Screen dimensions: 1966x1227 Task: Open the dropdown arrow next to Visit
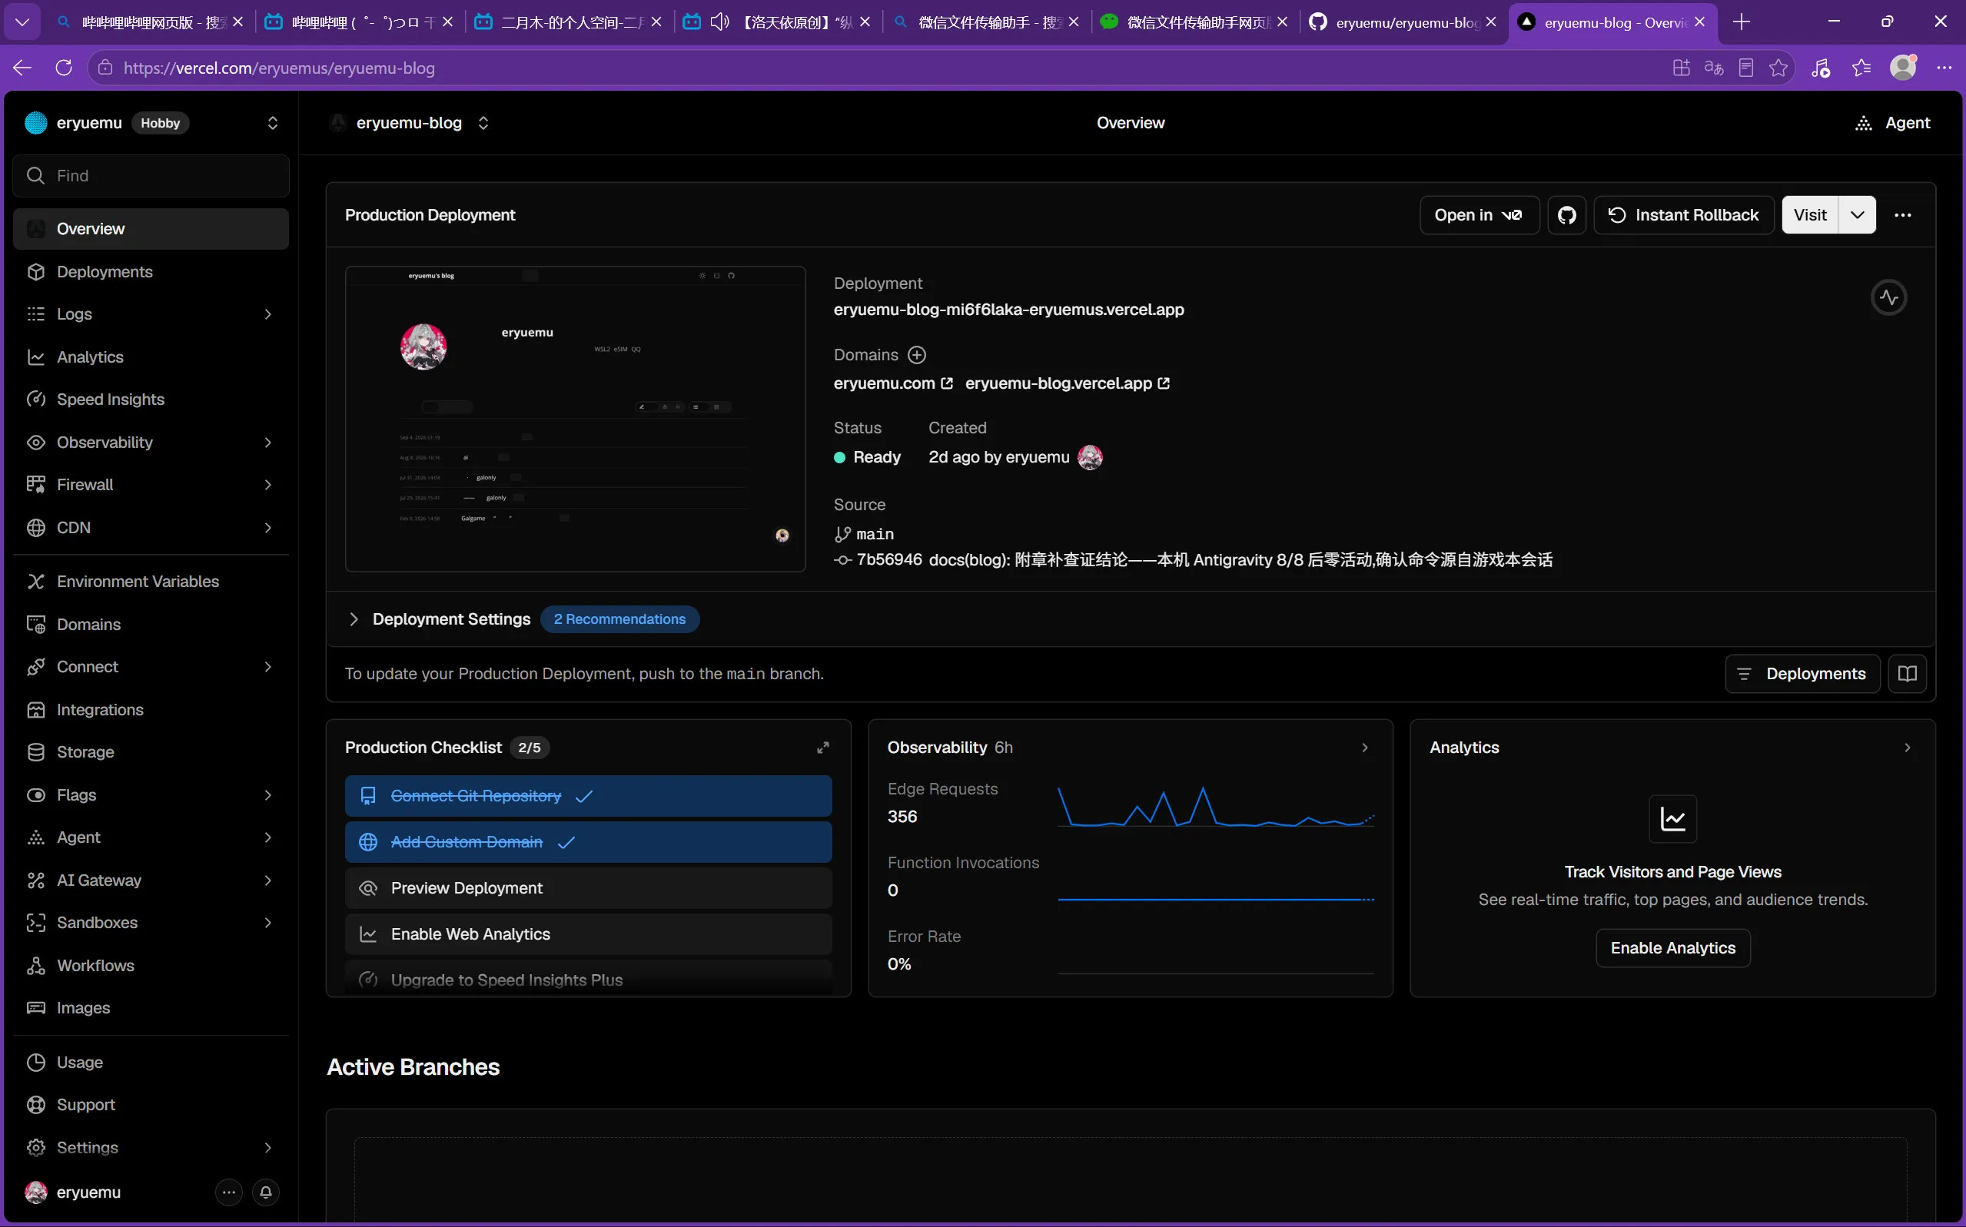point(1856,215)
